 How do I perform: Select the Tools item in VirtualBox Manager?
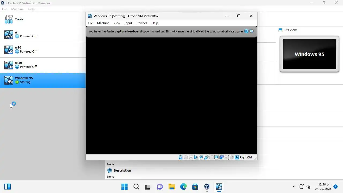click(x=43, y=19)
